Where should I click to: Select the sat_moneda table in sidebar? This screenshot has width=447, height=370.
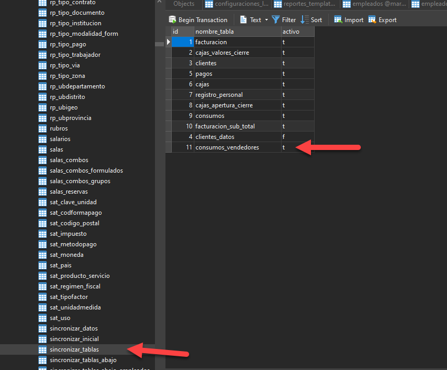pyautogui.click(x=66, y=255)
